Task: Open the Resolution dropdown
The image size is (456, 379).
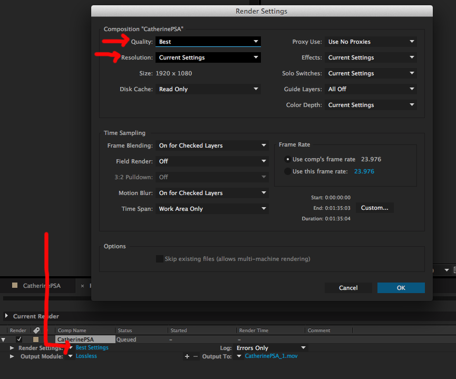Action: click(208, 57)
